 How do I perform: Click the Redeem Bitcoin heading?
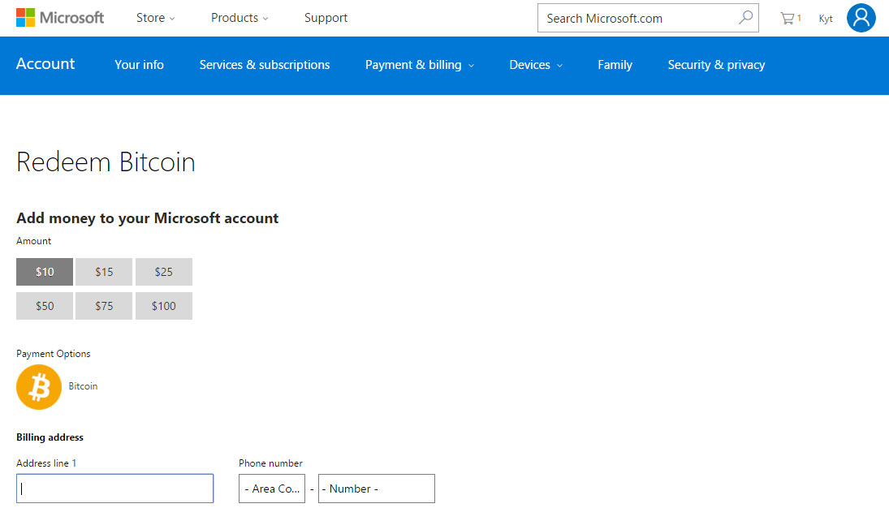tap(106, 162)
